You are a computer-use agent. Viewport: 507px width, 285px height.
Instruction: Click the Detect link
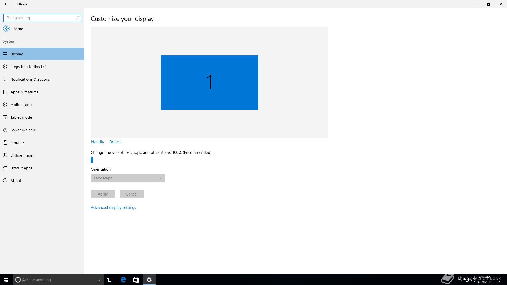(115, 142)
